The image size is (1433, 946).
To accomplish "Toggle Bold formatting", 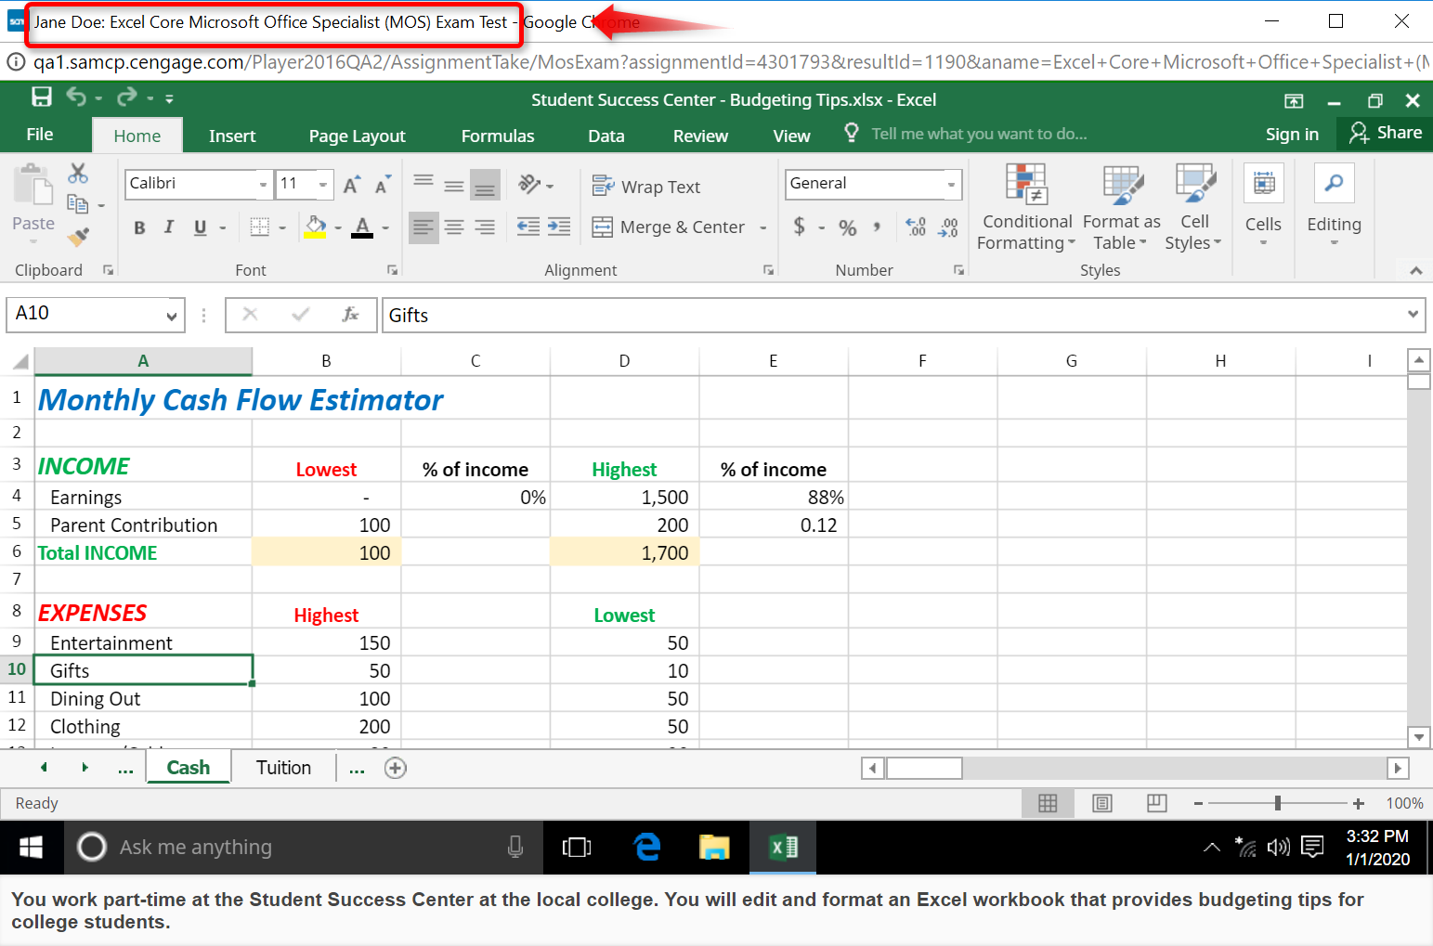I will click(139, 227).
